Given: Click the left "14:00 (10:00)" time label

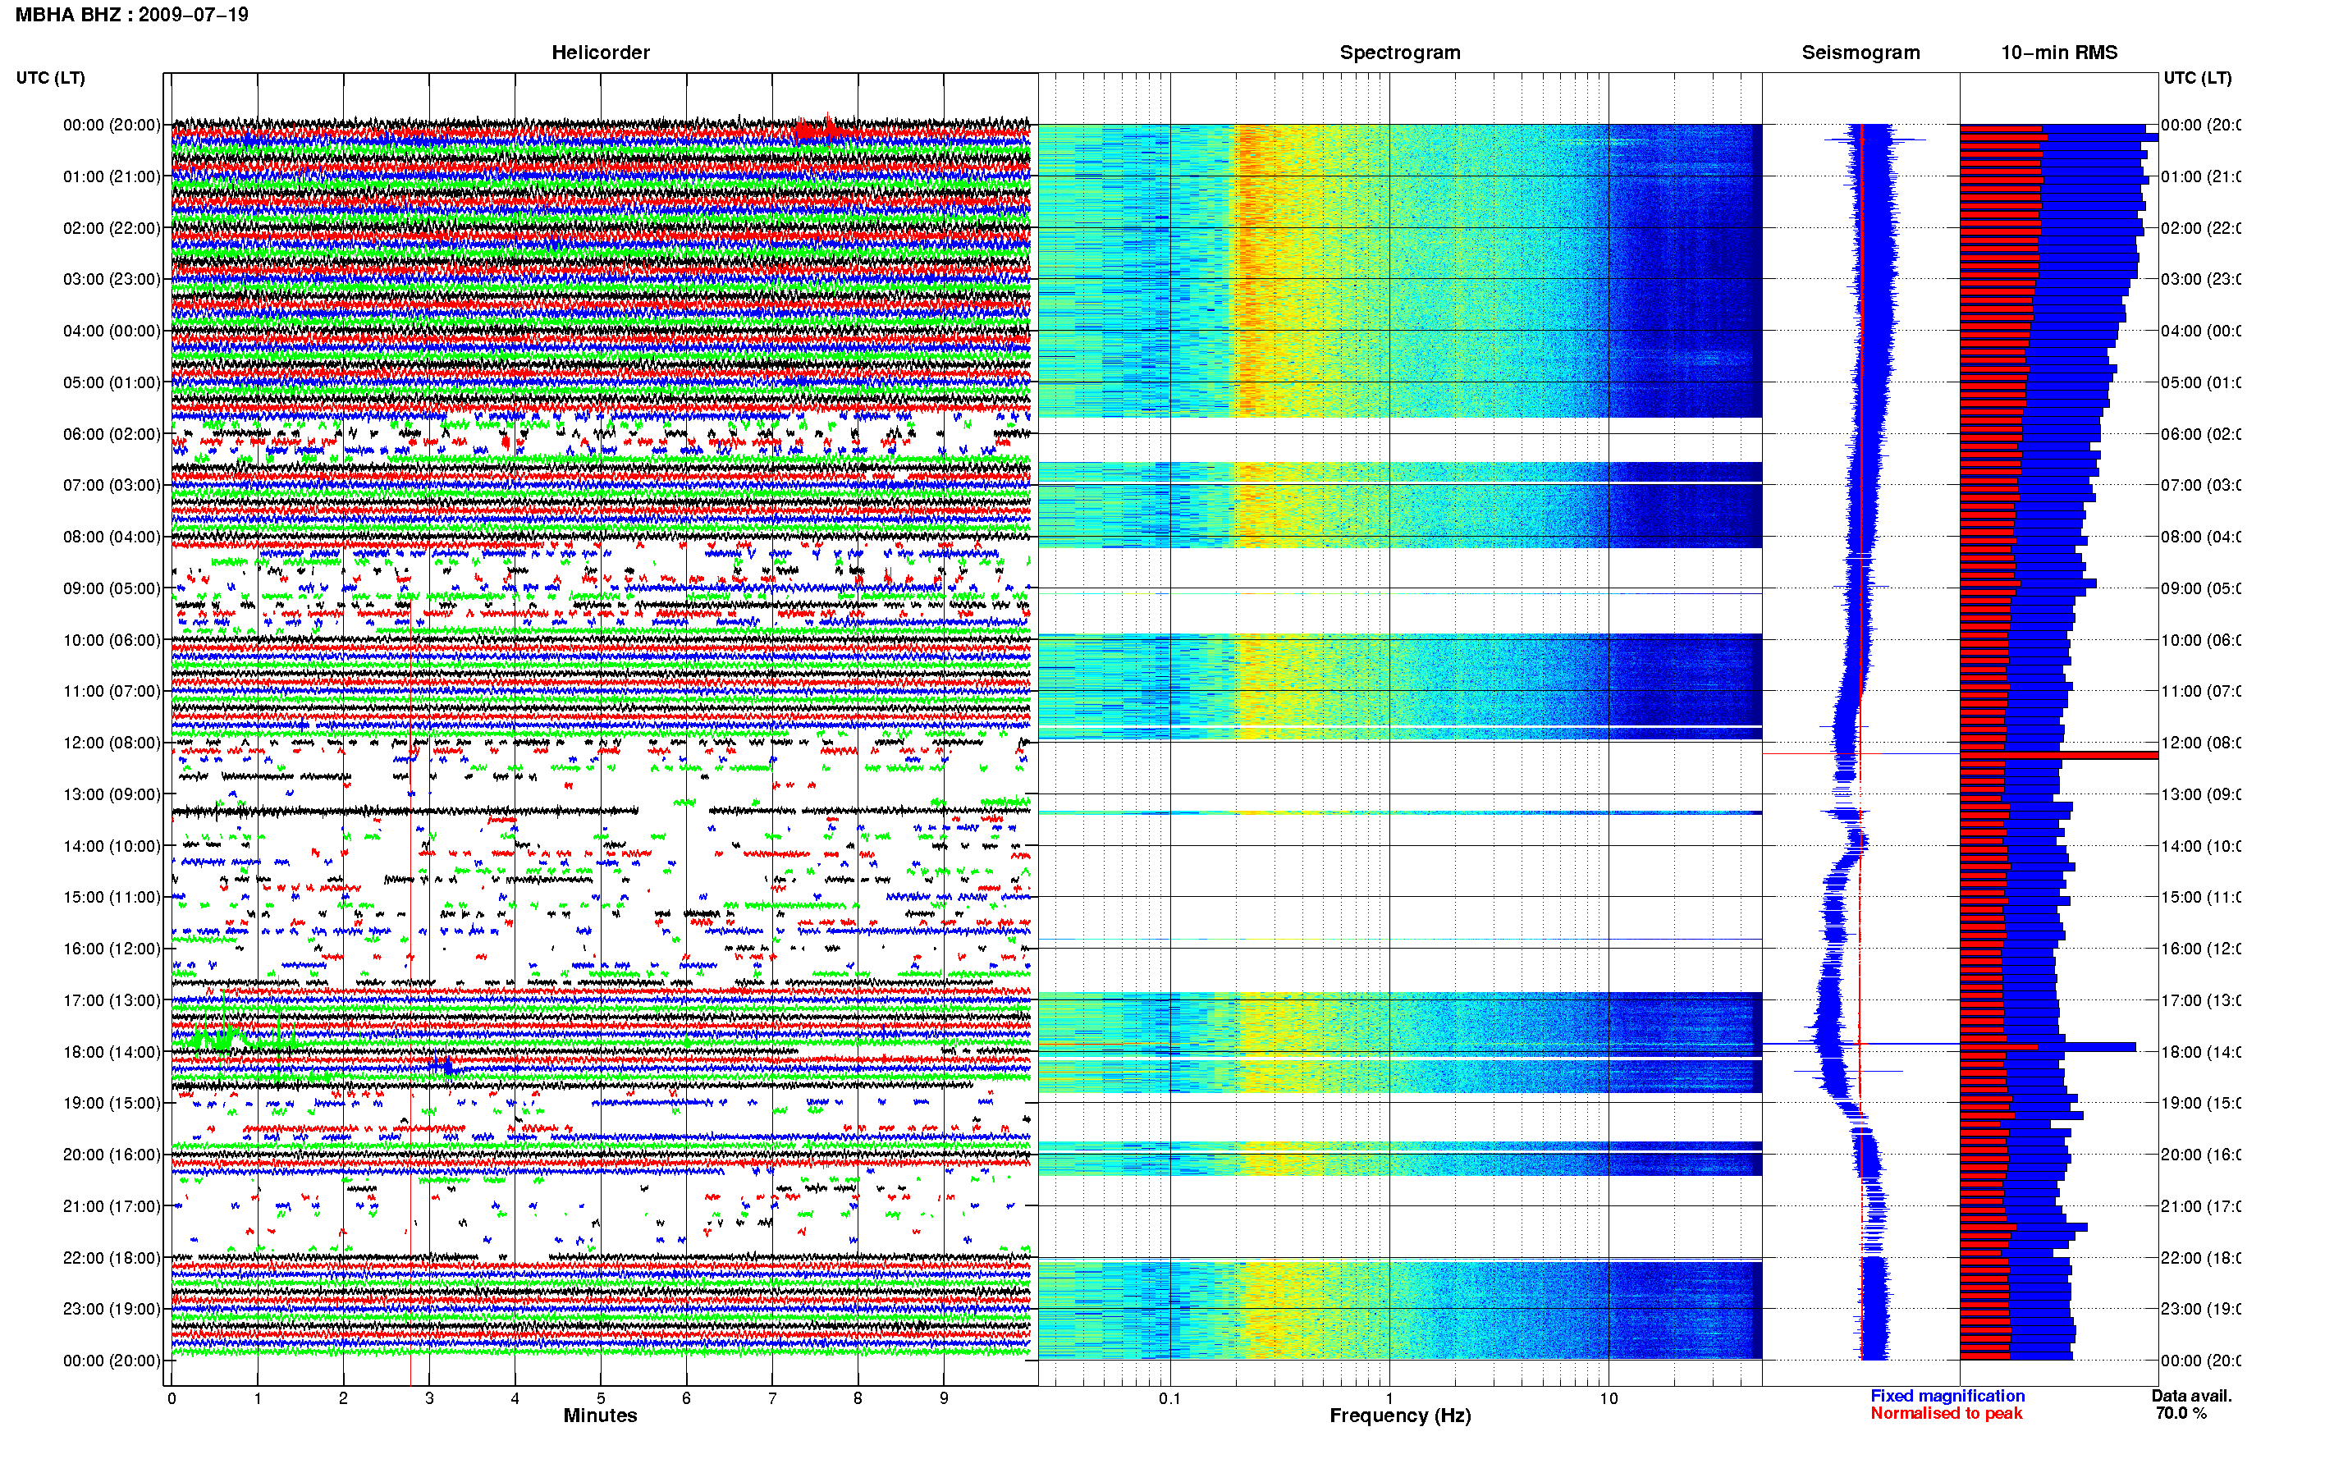Looking at the screenshot, I should [112, 846].
